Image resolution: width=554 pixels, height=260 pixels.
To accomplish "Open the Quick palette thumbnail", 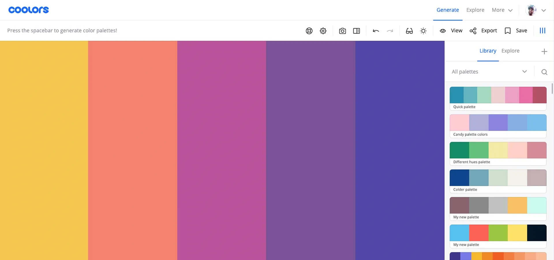I will click(x=498, y=95).
